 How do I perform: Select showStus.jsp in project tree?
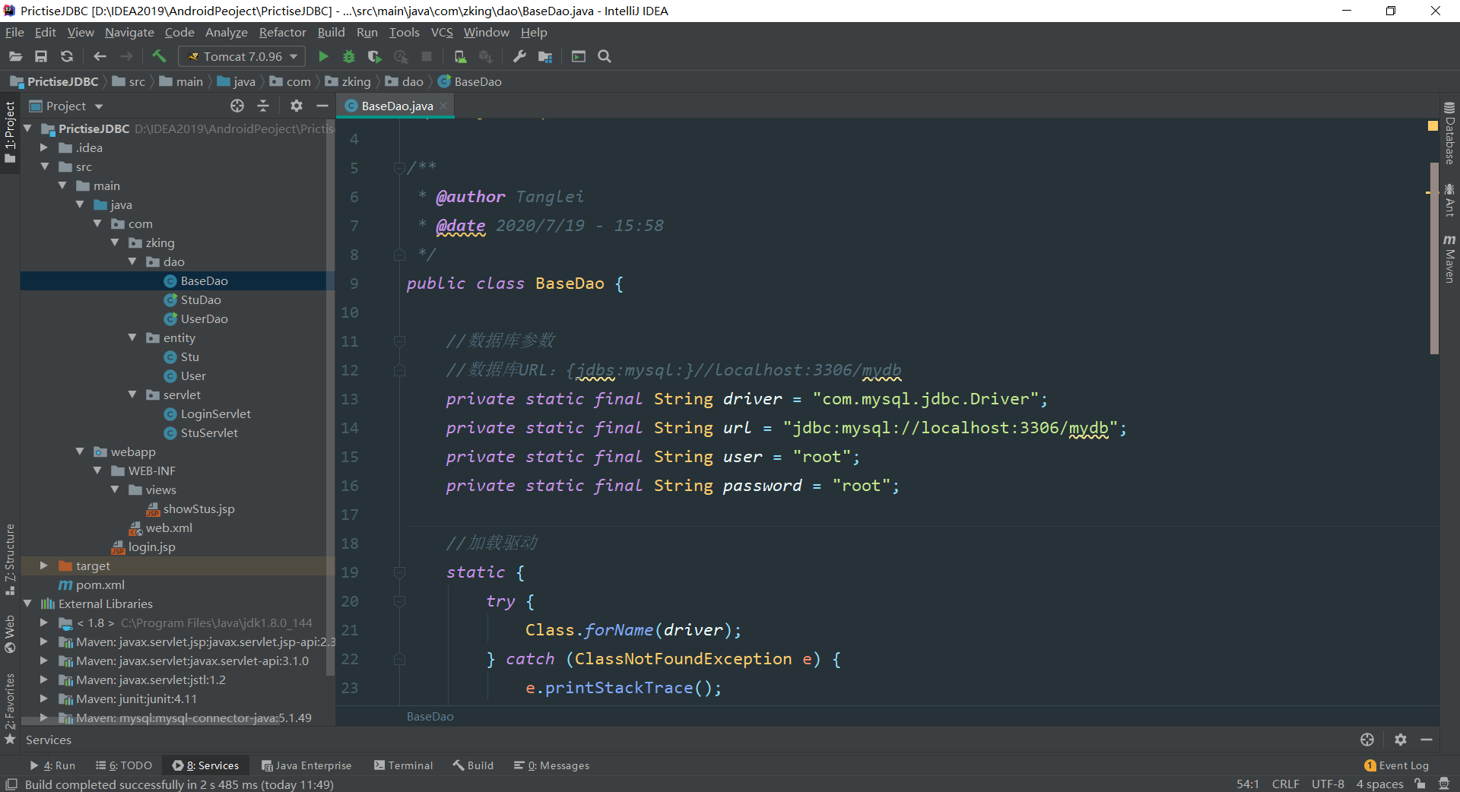190,508
